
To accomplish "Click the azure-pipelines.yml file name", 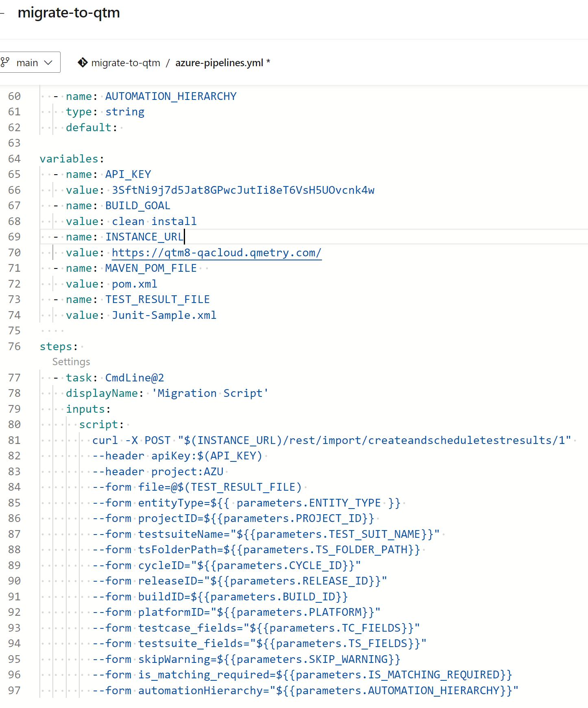I will click(x=219, y=63).
